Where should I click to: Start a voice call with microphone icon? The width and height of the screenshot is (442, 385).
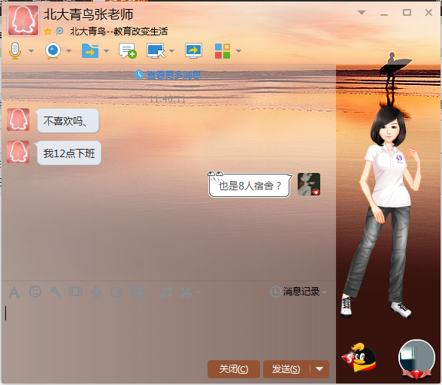(x=15, y=51)
